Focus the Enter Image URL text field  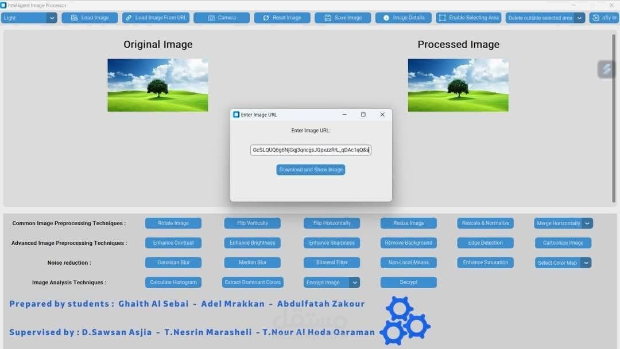311,150
